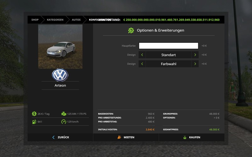Select next option for Standart design
Image resolution: width=252 pixels, height=157 pixels.
point(195,55)
